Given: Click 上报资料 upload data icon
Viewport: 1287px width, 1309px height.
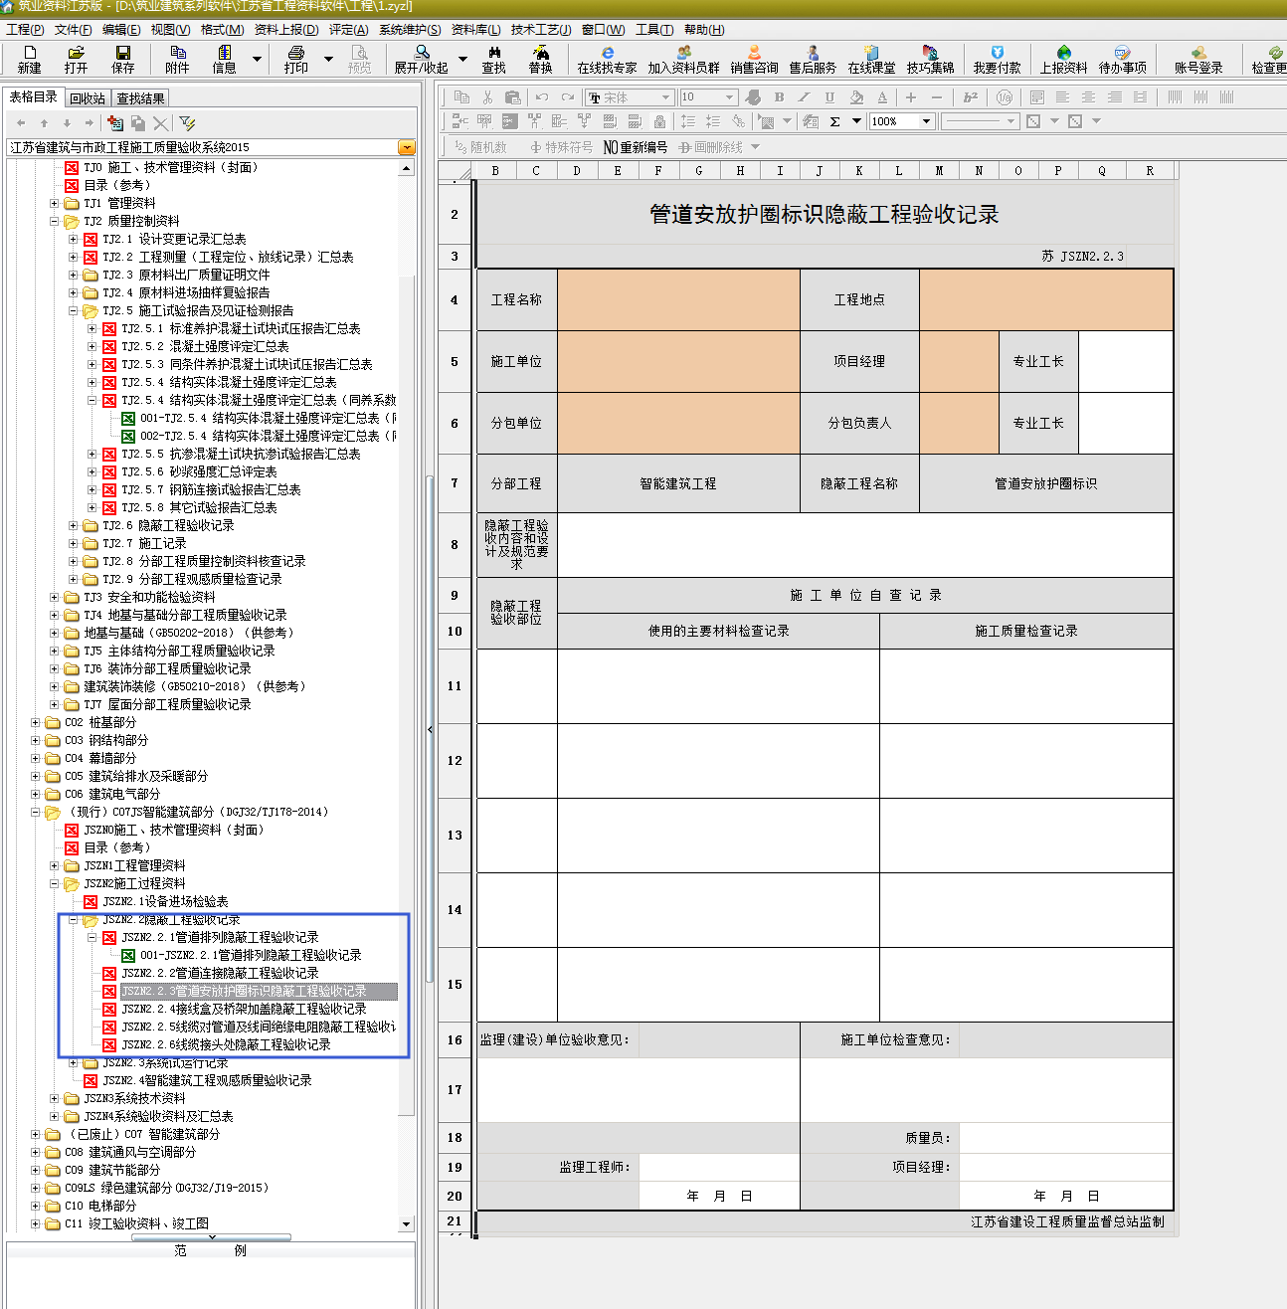Looking at the screenshot, I should coord(1063,59).
